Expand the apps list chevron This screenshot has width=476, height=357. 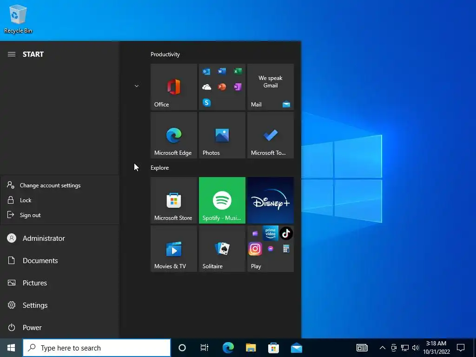tap(137, 86)
